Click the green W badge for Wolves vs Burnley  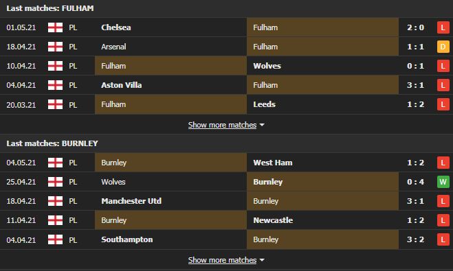pyautogui.click(x=443, y=182)
